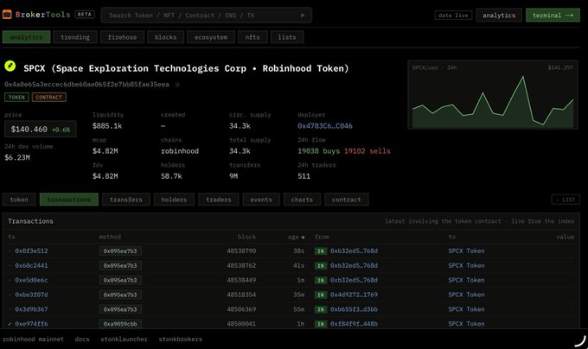Open transaction 0xbe3f07d
The width and height of the screenshot is (588, 349).
tap(31, 295)
